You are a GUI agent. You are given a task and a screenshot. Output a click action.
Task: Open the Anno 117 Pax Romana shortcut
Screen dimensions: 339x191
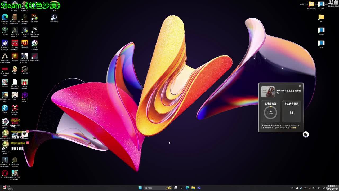coord(5,56)
